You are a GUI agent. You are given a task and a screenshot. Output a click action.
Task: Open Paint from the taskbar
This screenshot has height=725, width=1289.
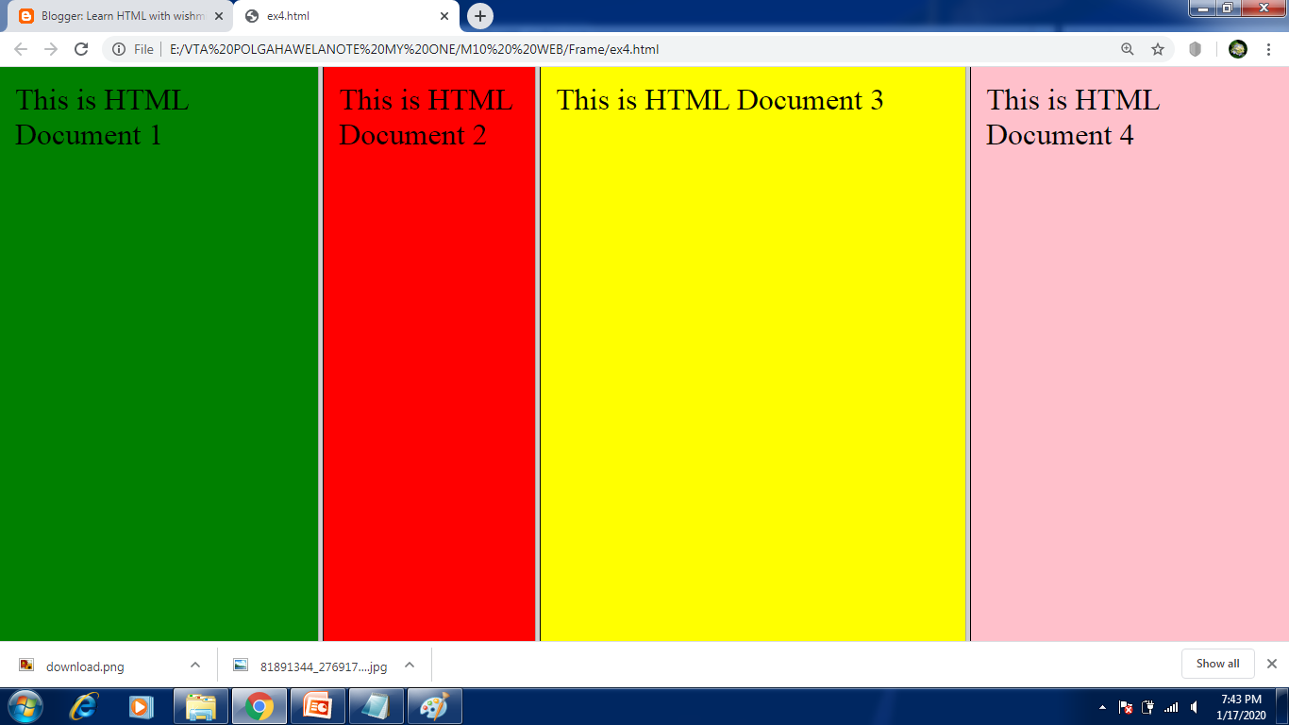click(435, 706)
